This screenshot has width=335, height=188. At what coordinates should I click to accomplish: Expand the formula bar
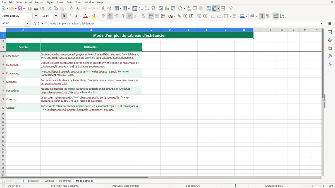[322, 24]
